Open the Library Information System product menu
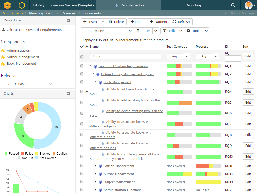The height and width of the screenshot is (193, 257). tap(64, 5)
